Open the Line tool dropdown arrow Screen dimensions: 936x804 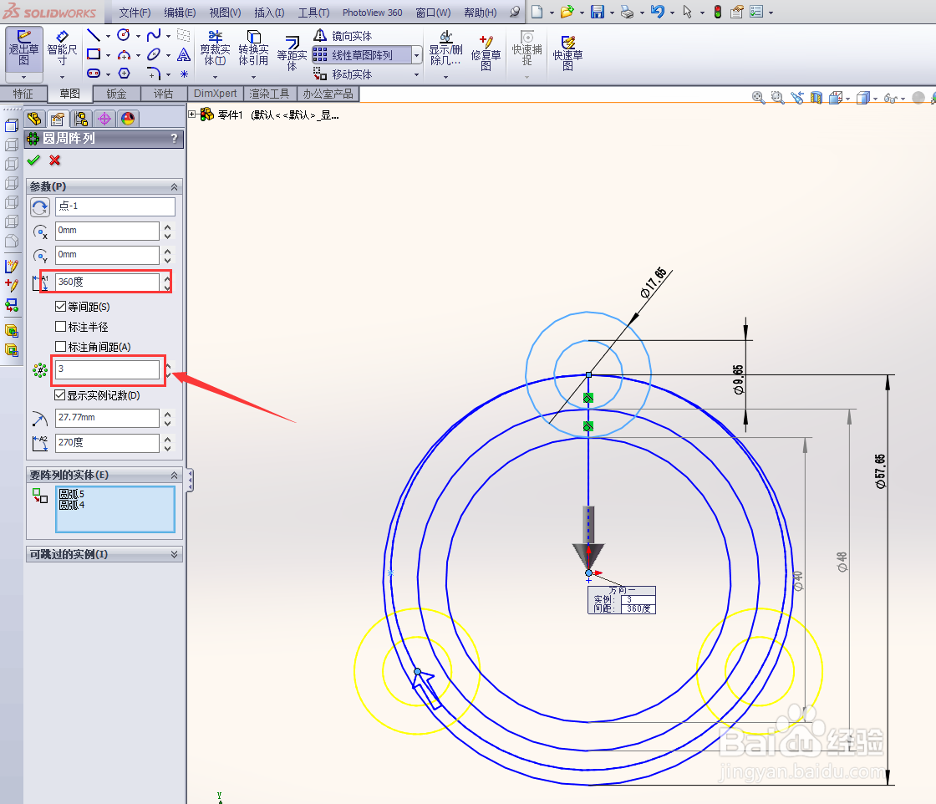(x=108, y=36)
